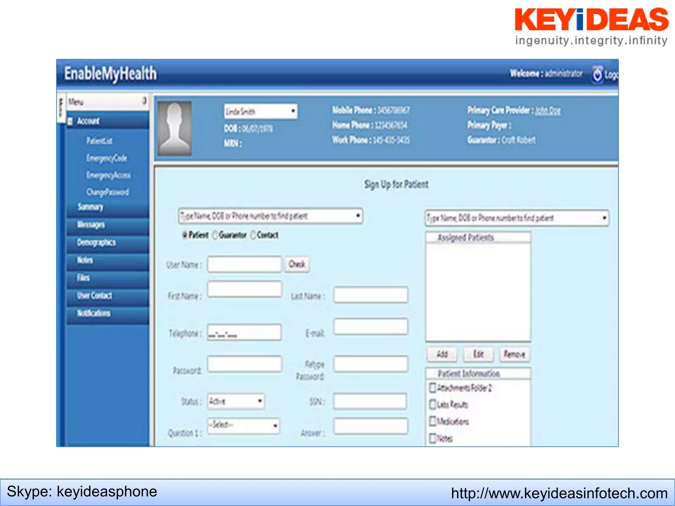
Task: Open EmergencyAccess menu item
Action: tap(108, 175)
